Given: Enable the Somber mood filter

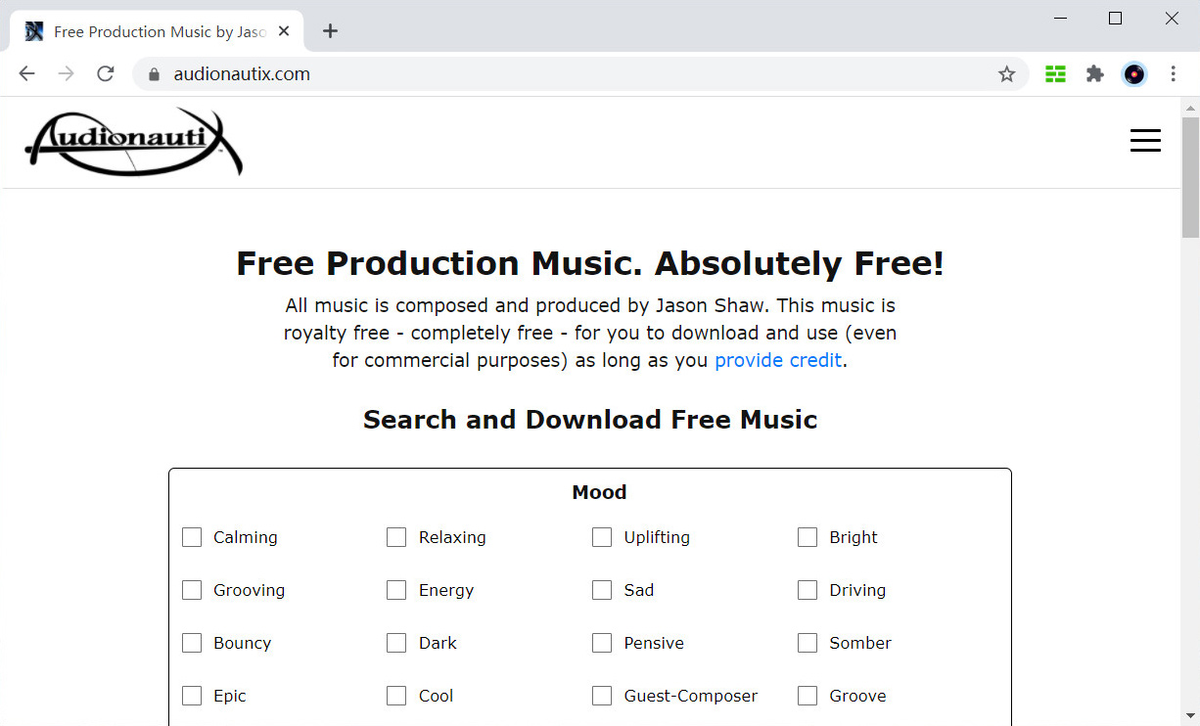Looking at the screenshot, I should (808, 643).
